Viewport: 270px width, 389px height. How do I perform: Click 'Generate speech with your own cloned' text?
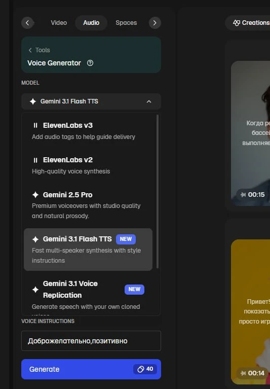tap(86, 307)
